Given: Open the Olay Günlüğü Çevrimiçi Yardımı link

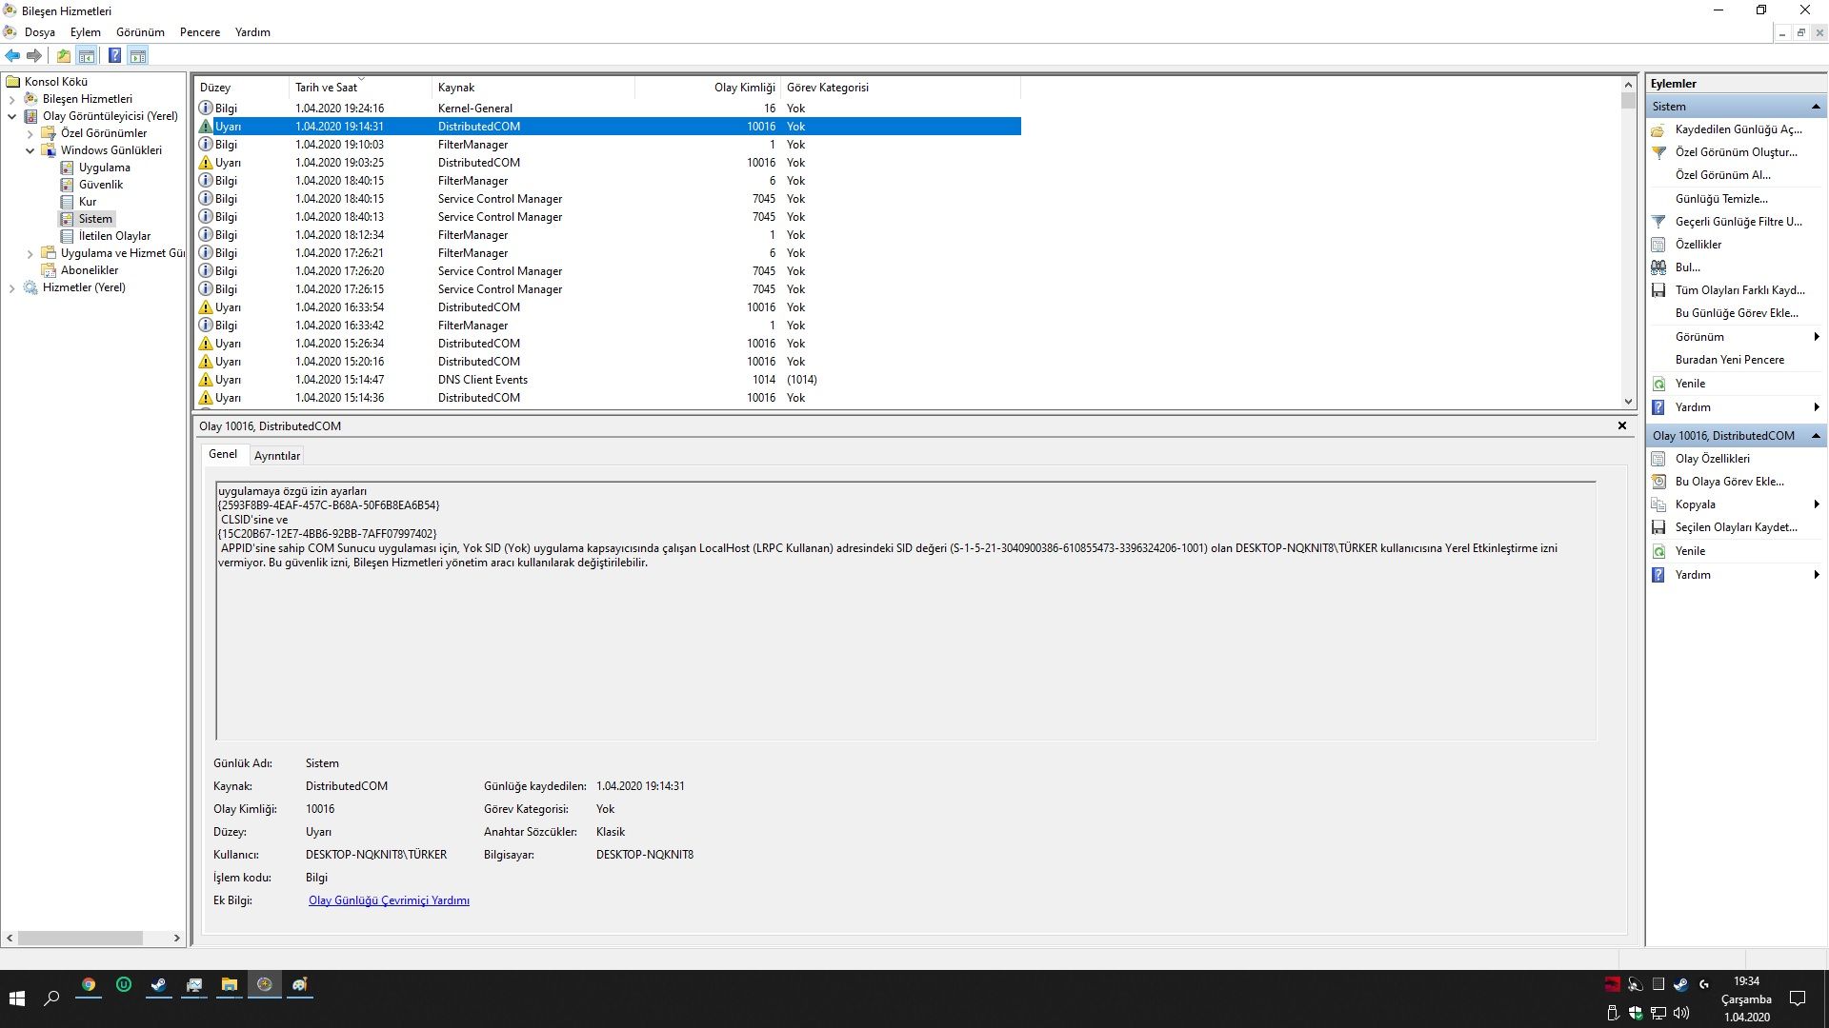Looking at the screenshot, I should [389, 900].
